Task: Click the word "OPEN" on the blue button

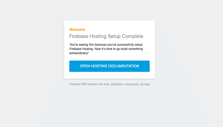Action: [85, 66]
